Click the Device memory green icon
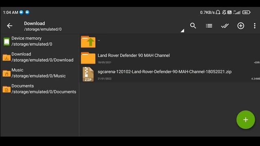This screenshot has width=260, height=146. [x=6, y=41]
